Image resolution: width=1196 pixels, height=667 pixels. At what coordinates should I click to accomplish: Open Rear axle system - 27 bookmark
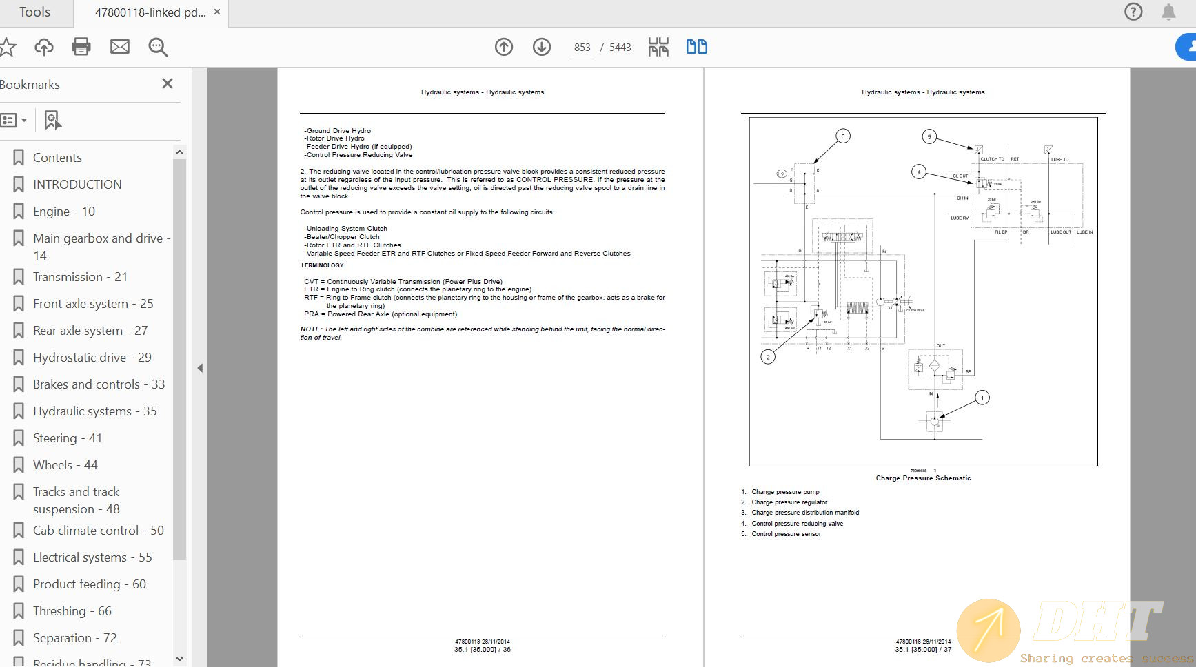[90, 331]
